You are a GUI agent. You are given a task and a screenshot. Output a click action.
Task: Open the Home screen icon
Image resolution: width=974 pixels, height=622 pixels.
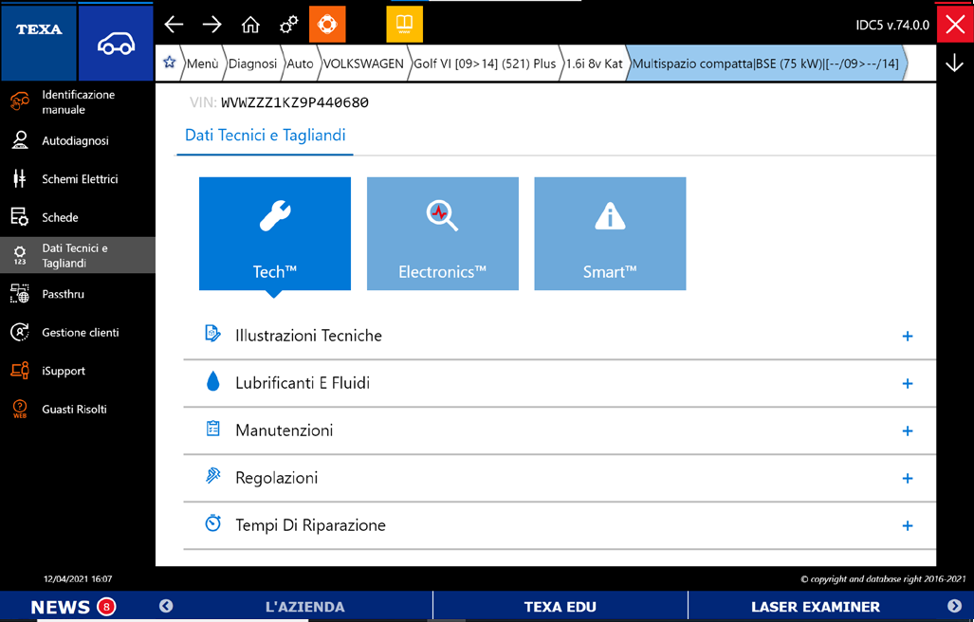point(250,25)
